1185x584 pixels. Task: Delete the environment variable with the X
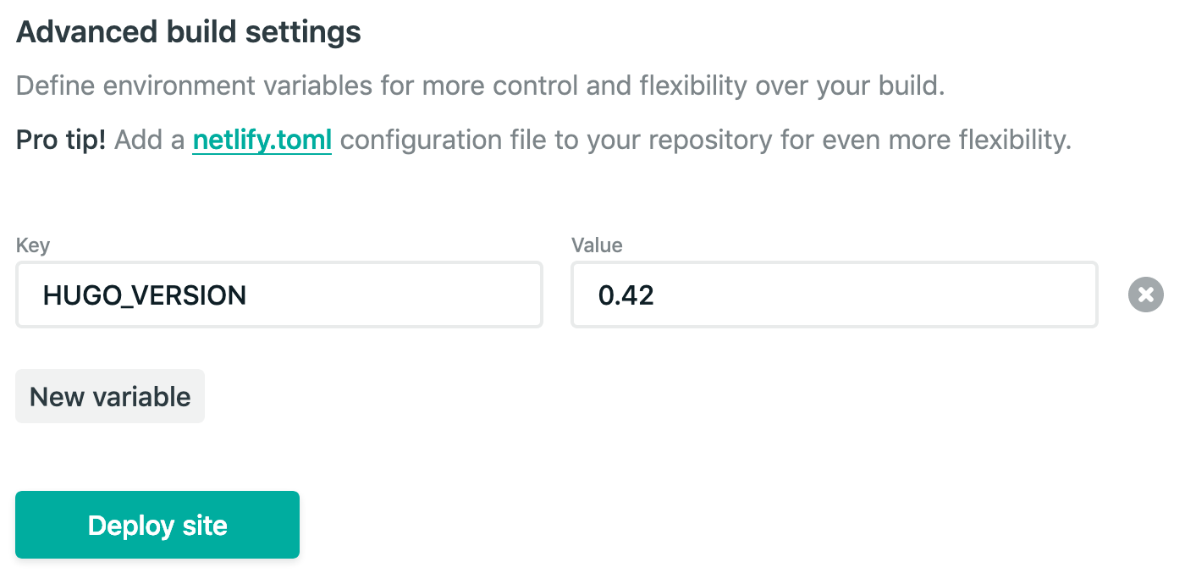(x=1145, y=295)
